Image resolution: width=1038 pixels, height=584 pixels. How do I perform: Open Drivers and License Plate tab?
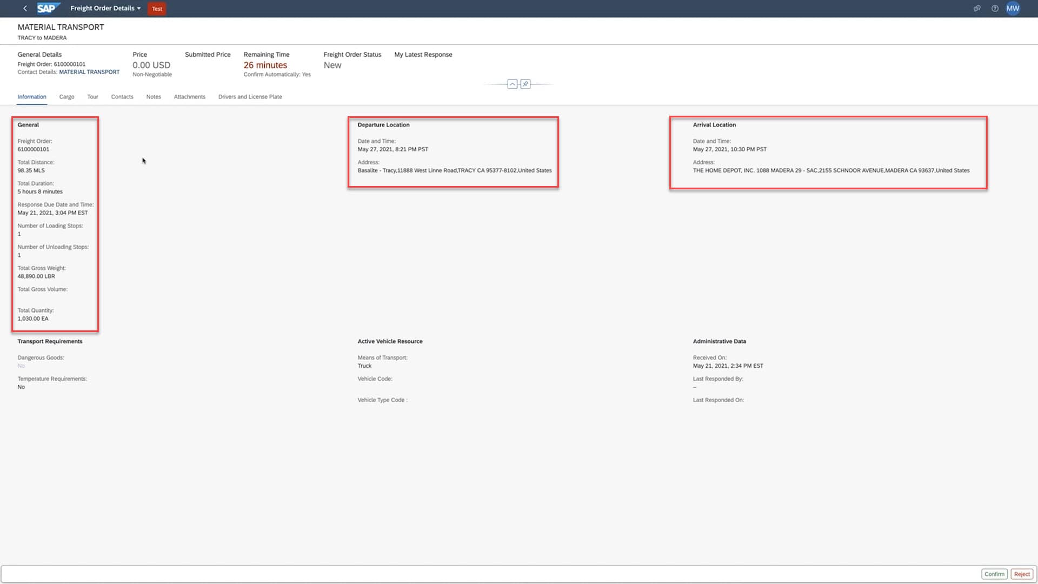pos(250,97)
